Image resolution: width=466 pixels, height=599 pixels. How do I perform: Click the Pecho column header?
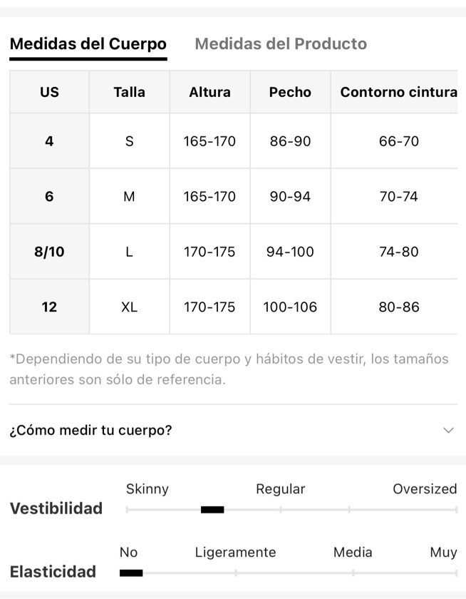290,92
